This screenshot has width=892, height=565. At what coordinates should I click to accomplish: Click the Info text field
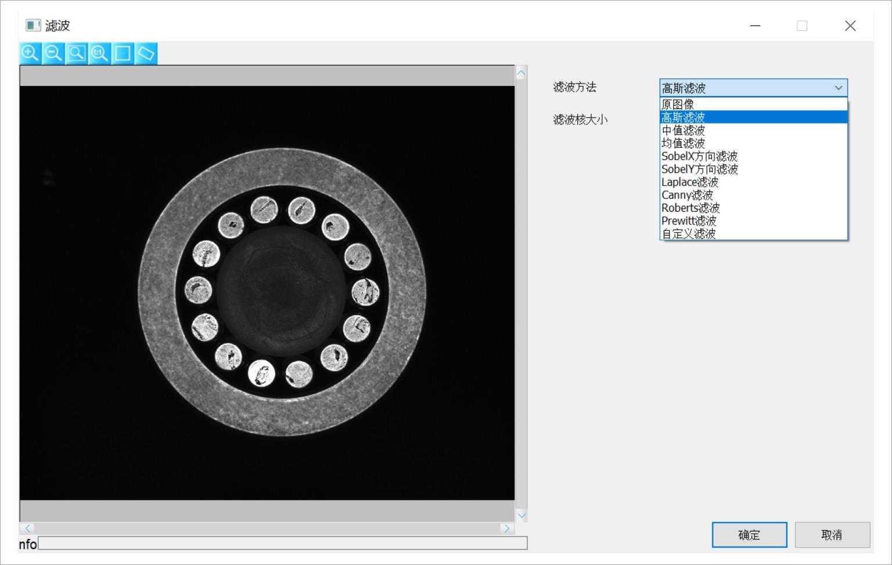pyautogui.click(x=282, y=543)
